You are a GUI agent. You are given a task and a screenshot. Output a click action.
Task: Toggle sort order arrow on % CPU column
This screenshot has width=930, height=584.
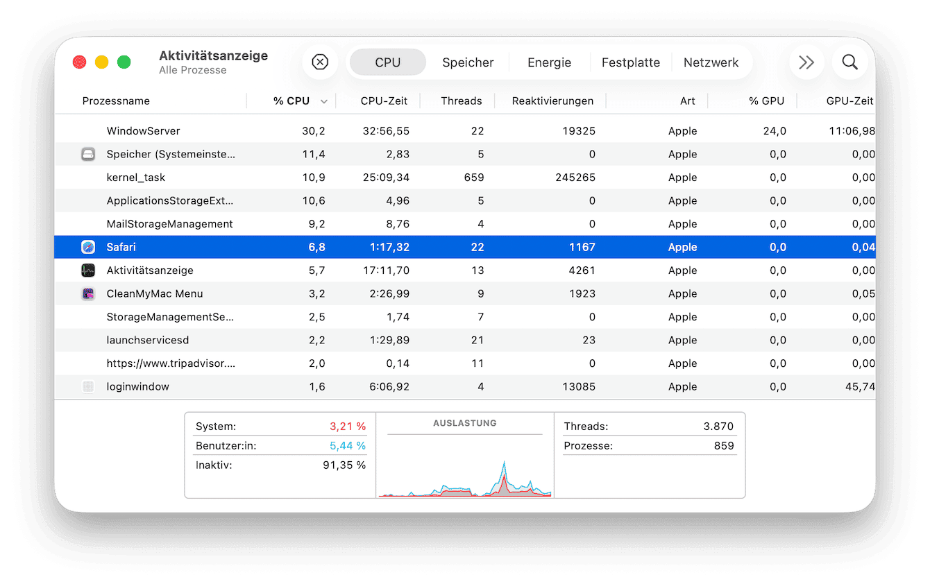point(323,101)
